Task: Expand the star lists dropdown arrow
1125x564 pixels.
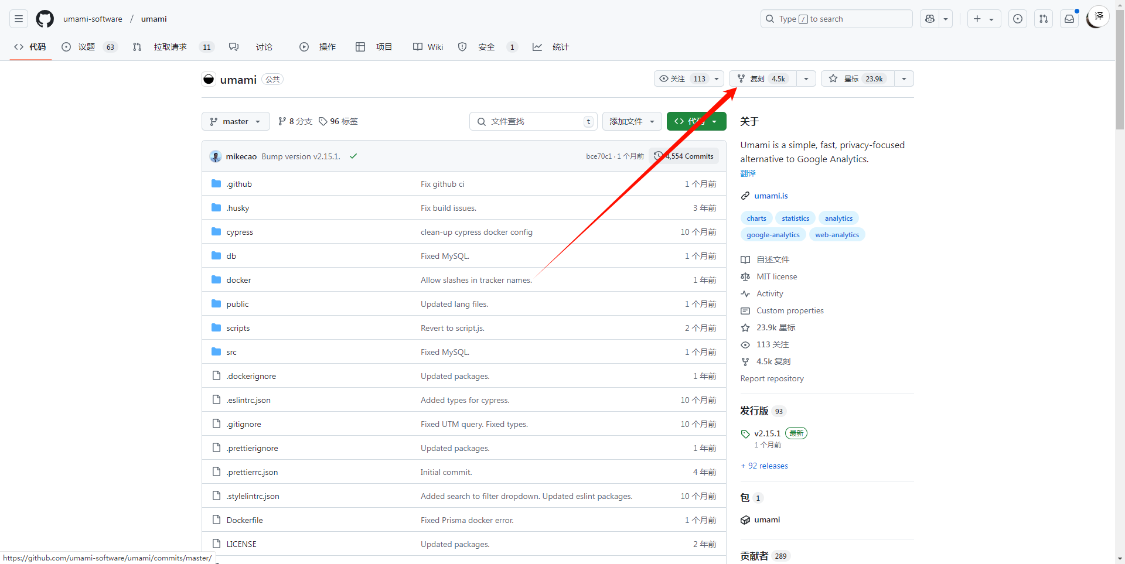Action: tap(904, 78)
